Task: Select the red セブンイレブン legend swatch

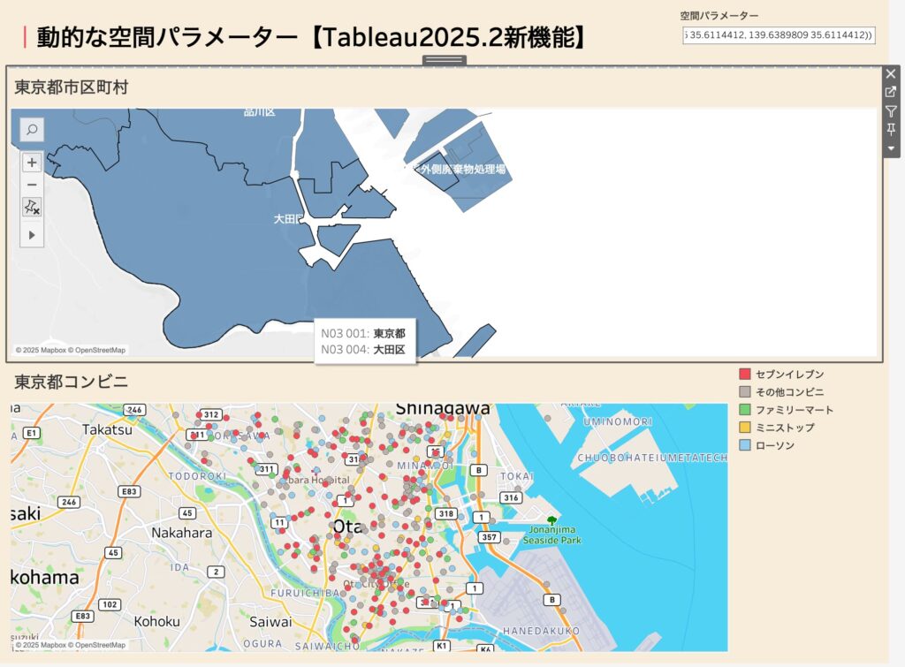Action: [744, 375]
